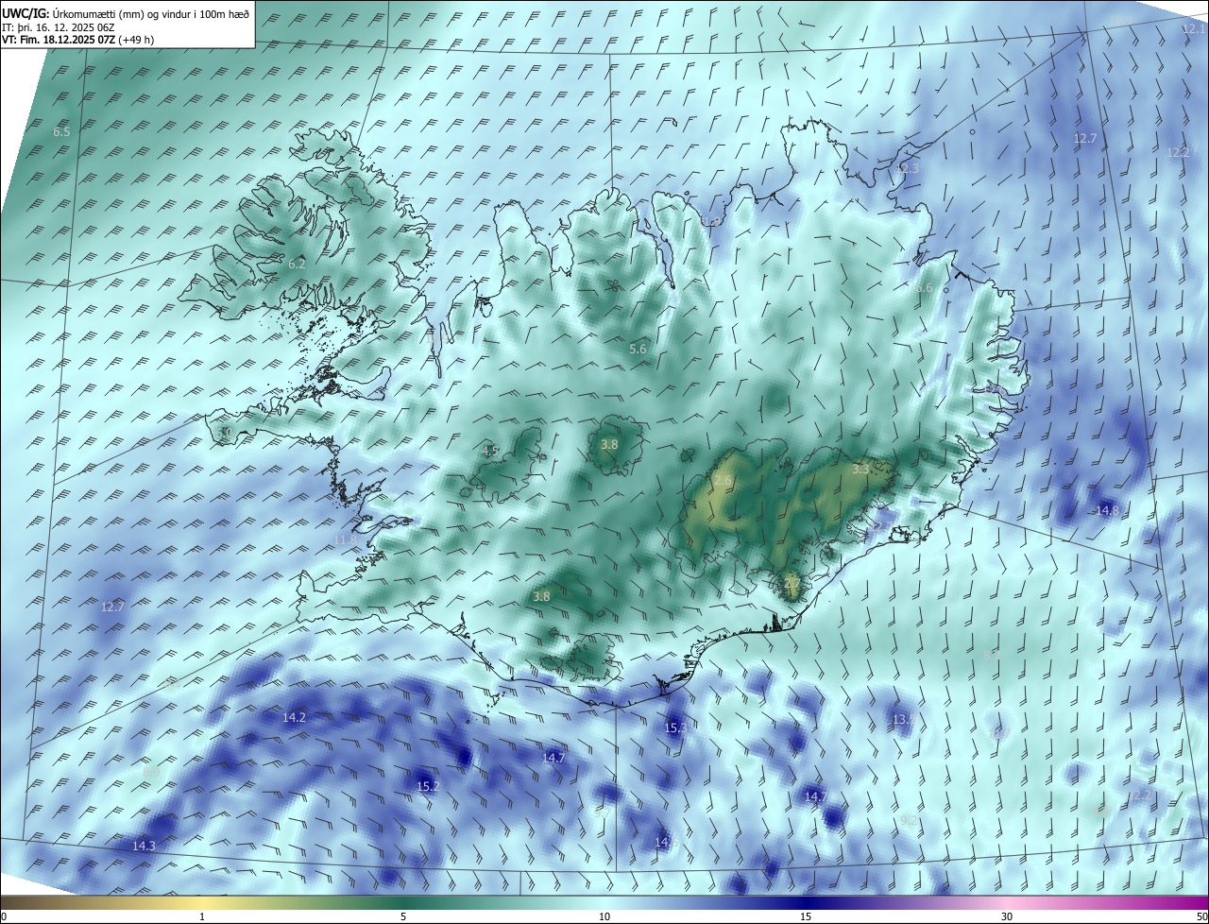The image size is (1209, 924).
Task: Click the 10 tick on the color scale
Action: [x=604, y=916]
